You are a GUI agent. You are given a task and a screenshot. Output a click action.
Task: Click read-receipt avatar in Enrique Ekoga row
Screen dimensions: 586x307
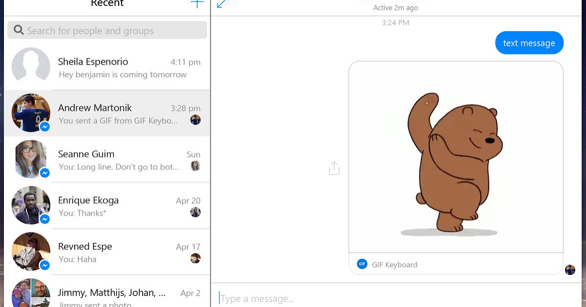[195, 212]
